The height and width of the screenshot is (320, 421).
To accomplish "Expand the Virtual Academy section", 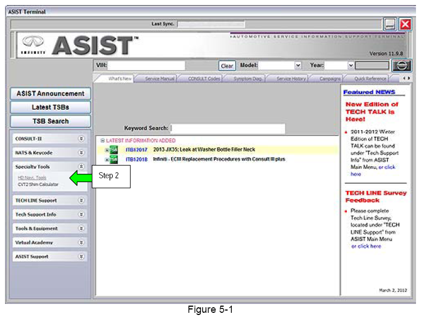I will pyautogui.click(x=81, y=242).
